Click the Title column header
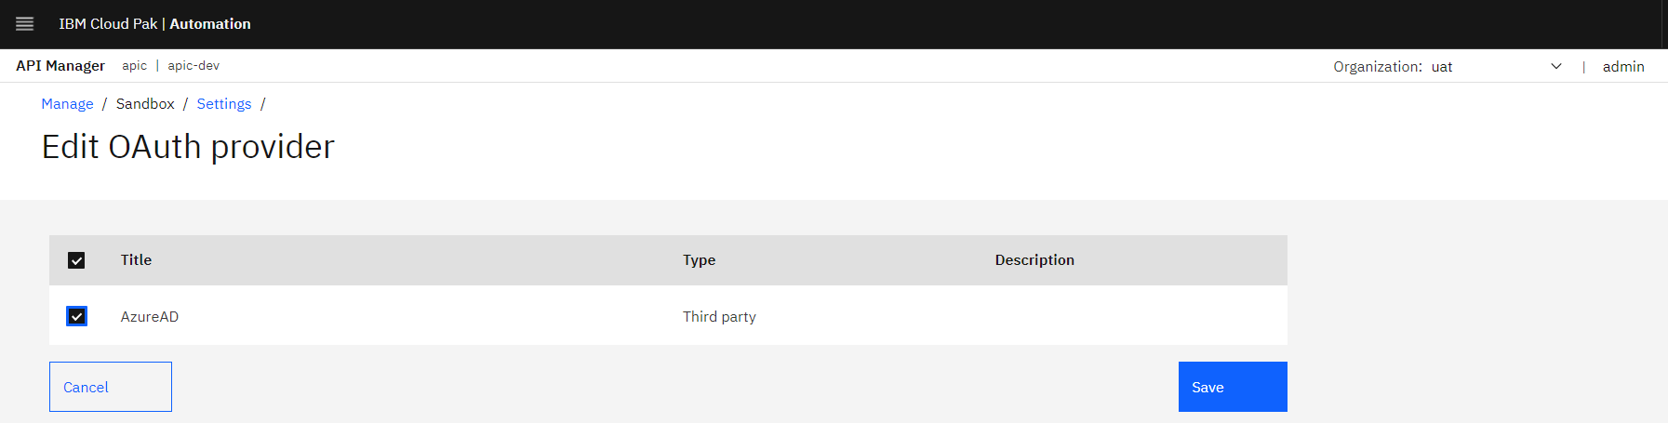Image resolution: width=1668 pixels, height=423 pixels. pos(136,260)
